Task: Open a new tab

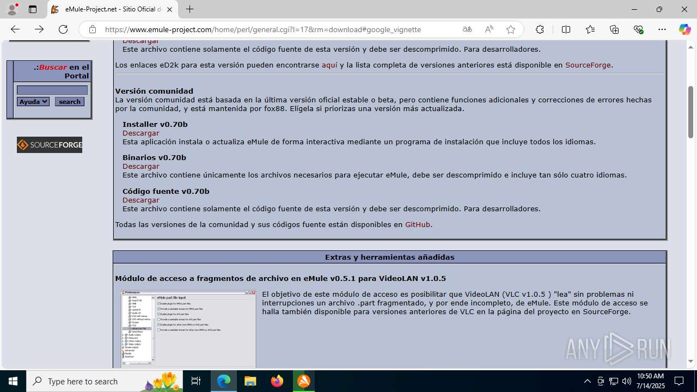Action: (x=189, y=9)
